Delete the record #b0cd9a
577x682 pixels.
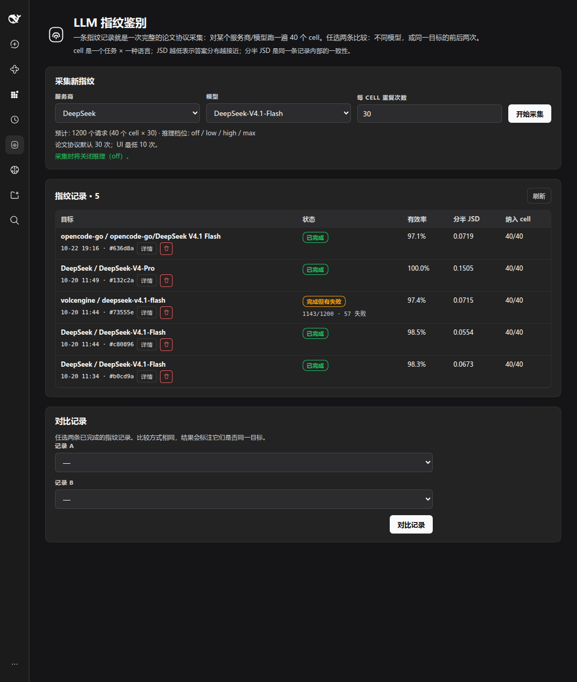point(166,377)
